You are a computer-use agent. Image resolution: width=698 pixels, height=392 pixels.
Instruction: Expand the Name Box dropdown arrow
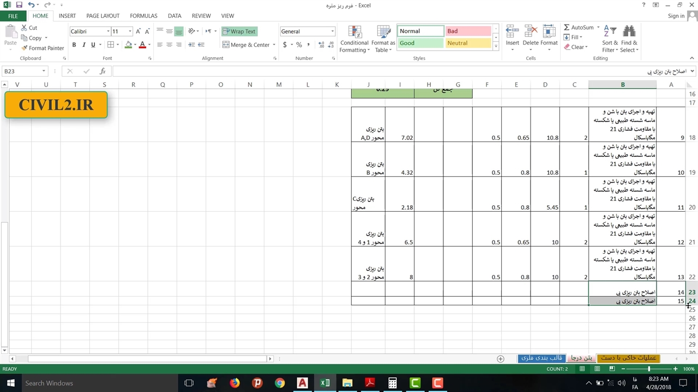(44, 71)
